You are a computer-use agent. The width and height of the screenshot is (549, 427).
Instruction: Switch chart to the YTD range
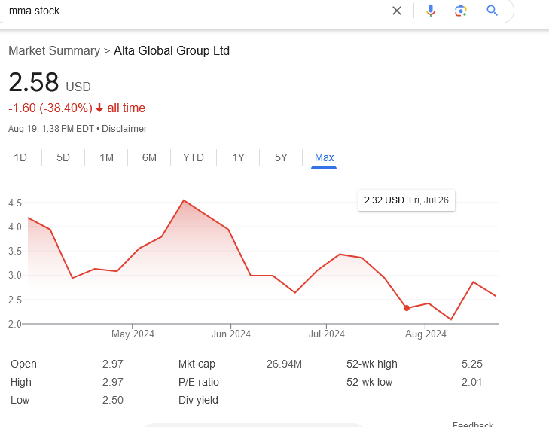[x=194, y=157]
